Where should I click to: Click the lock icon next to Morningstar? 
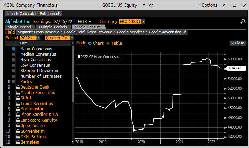coord(18,109)
